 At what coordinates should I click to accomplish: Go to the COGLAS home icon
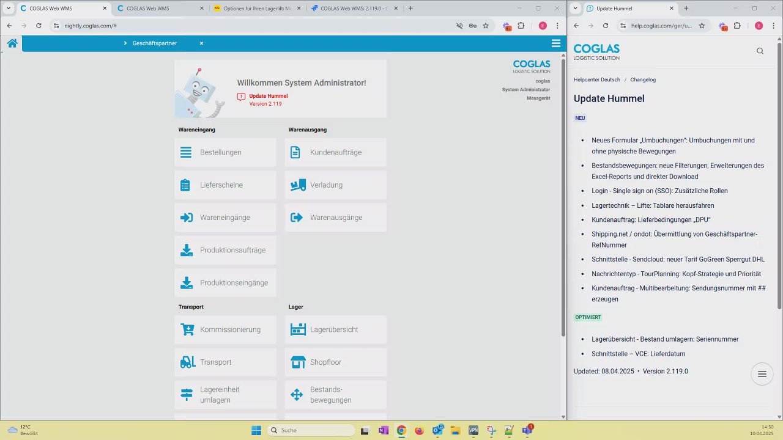click(x=12, y=43)
